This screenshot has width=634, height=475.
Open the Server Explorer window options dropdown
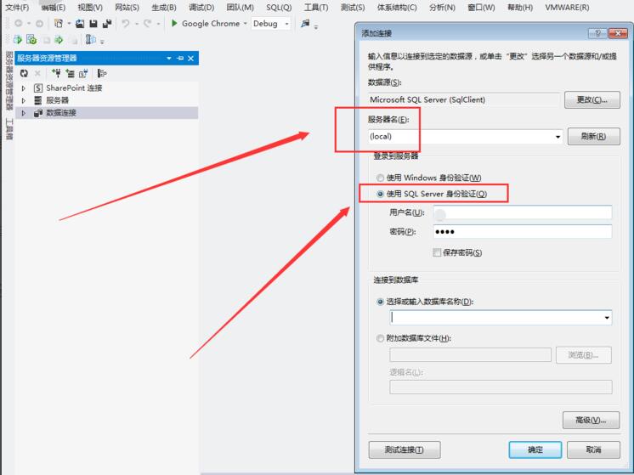[x=169, y=59]
